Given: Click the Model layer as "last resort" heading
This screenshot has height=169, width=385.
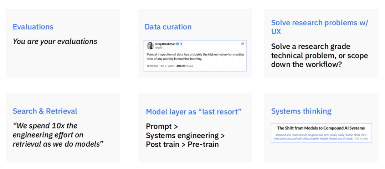Looking at the screenshot, I should tap(194, 112).
